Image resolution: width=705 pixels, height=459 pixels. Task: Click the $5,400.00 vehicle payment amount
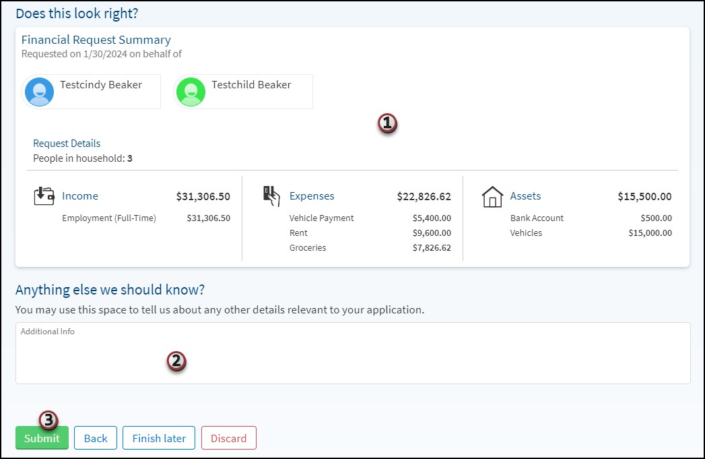[x=432, y=218]
